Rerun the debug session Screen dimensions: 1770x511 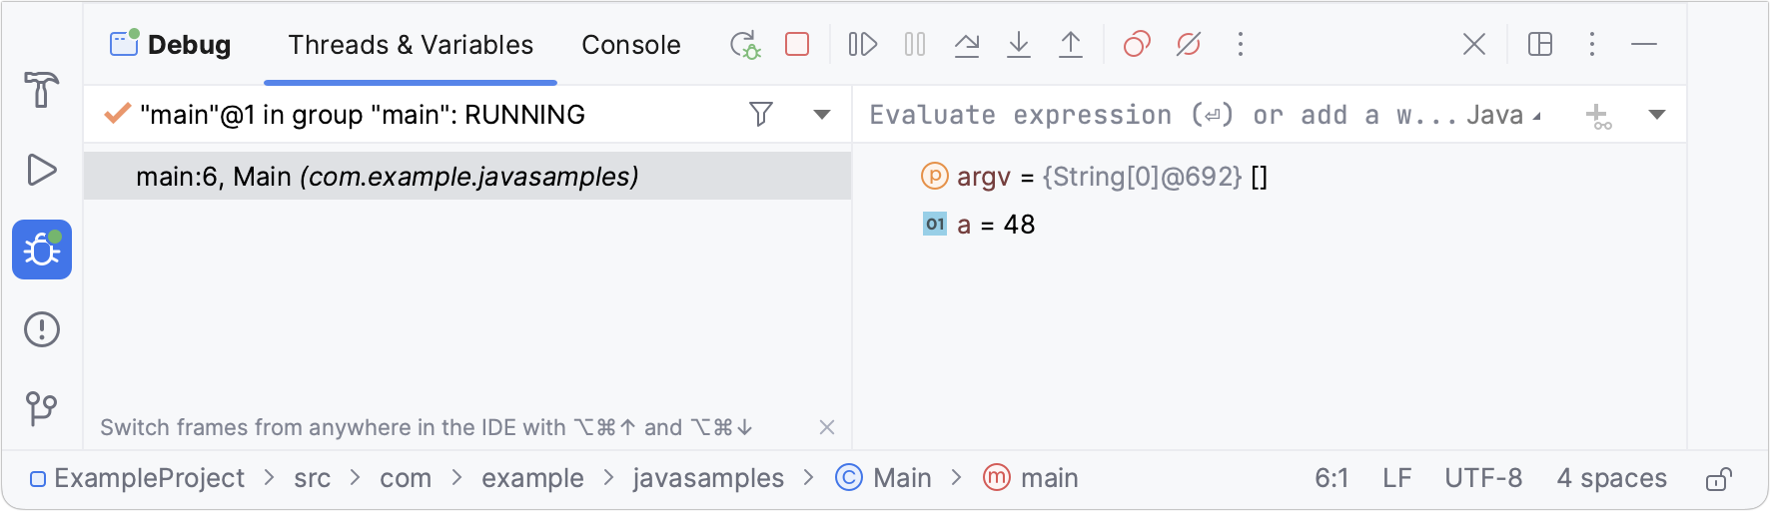(x=745, y=45)
